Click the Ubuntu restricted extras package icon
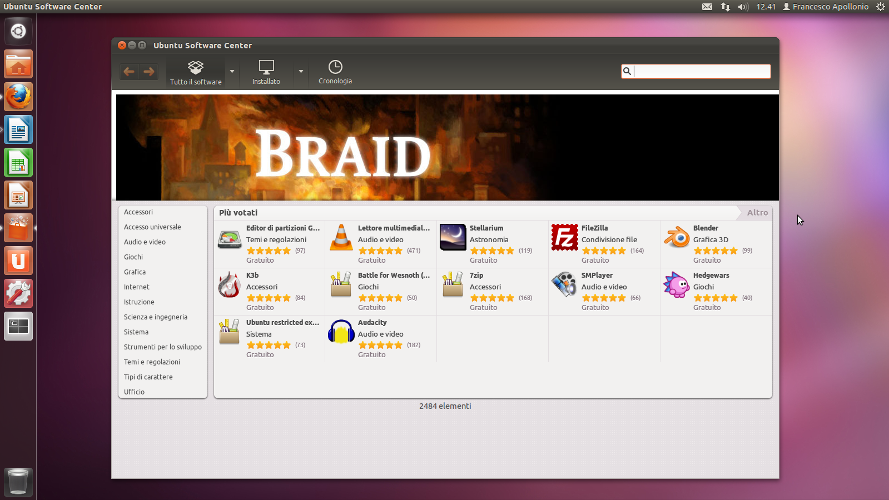This screenshot has height=500, width=889. (x=229, y=332)
